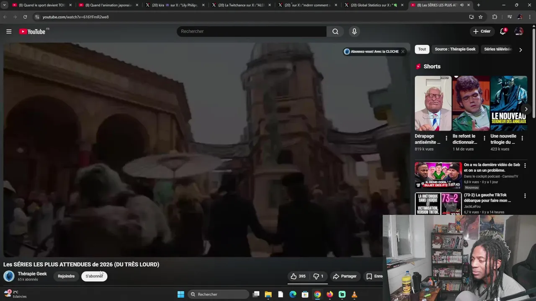
Task: Open the YouTube guide hamburger menu
Action: pyautogui.click(x=9, y=31)
